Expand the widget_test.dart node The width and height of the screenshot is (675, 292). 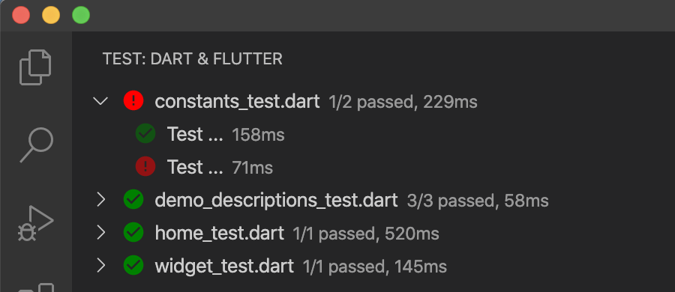coord(101,265)
